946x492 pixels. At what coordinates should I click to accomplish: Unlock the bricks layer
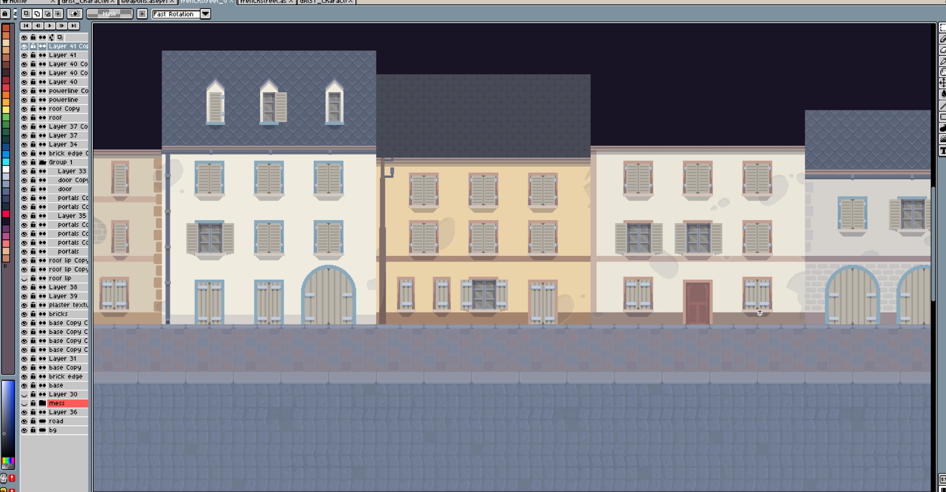(33, 314)
